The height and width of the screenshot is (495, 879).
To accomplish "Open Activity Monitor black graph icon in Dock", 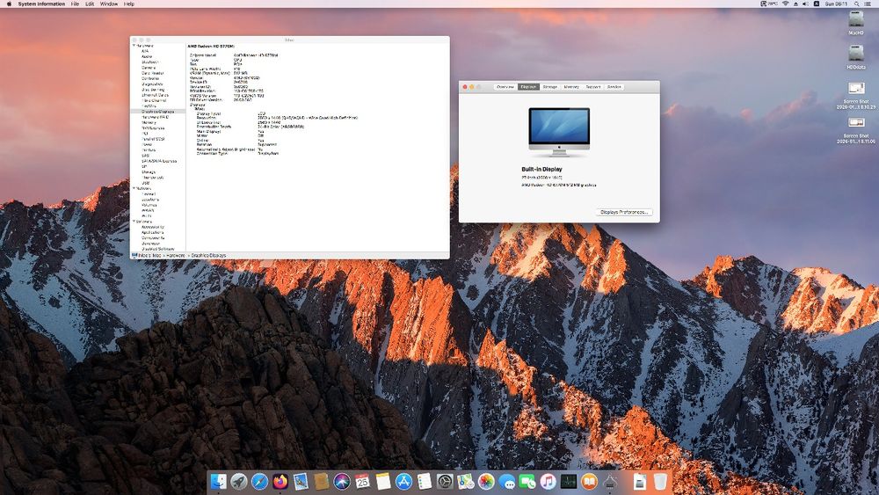I will 569,481.
